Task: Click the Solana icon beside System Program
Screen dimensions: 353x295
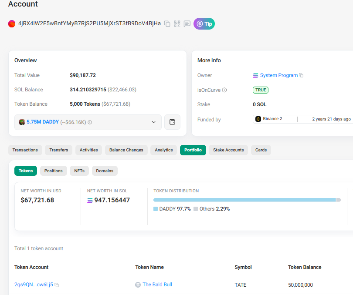Action: [255, 75]
